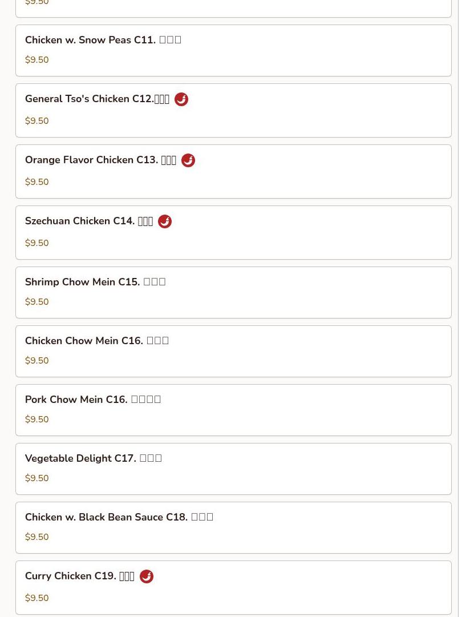Open the Chicken Chow Mein C16 card
Screen dimensions: 470x617
(233, 351)
